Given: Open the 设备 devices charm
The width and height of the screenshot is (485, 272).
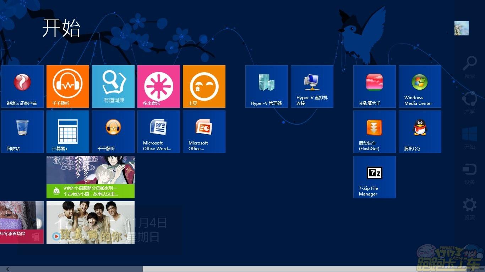Looking at the screenshot, I should point(469,174).
